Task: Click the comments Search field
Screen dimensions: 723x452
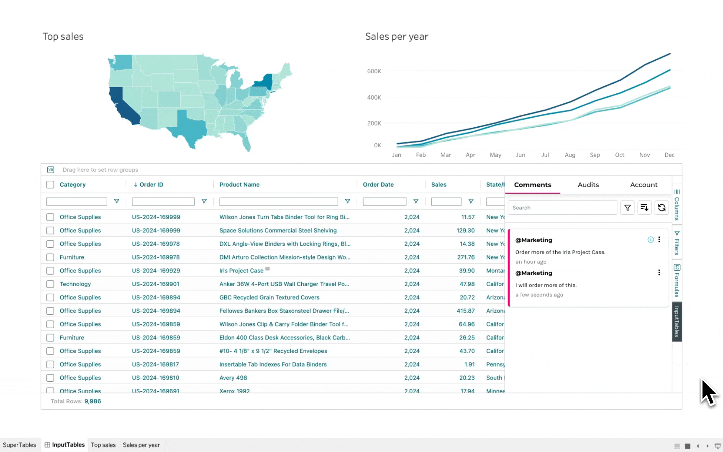Action: click(x=562, y=208)
